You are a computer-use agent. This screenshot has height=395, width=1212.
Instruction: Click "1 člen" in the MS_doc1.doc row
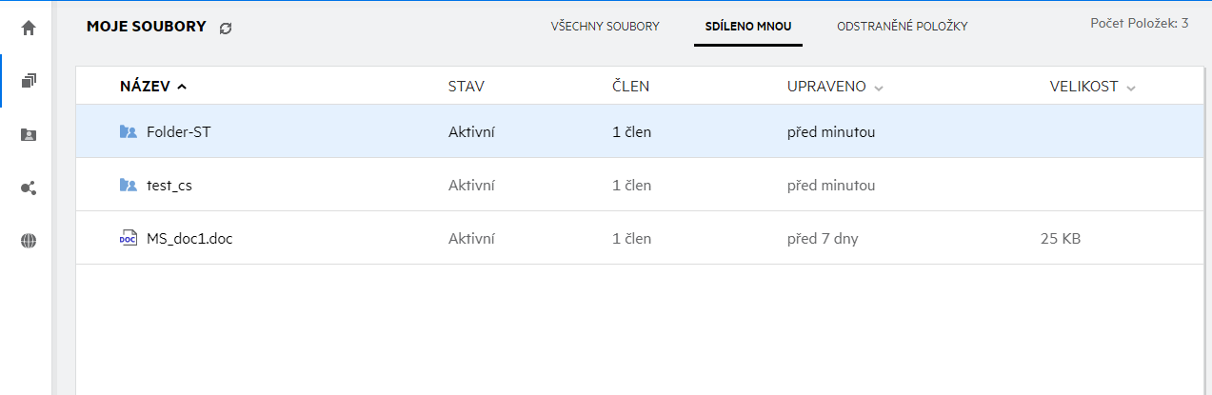click(631, 239)
